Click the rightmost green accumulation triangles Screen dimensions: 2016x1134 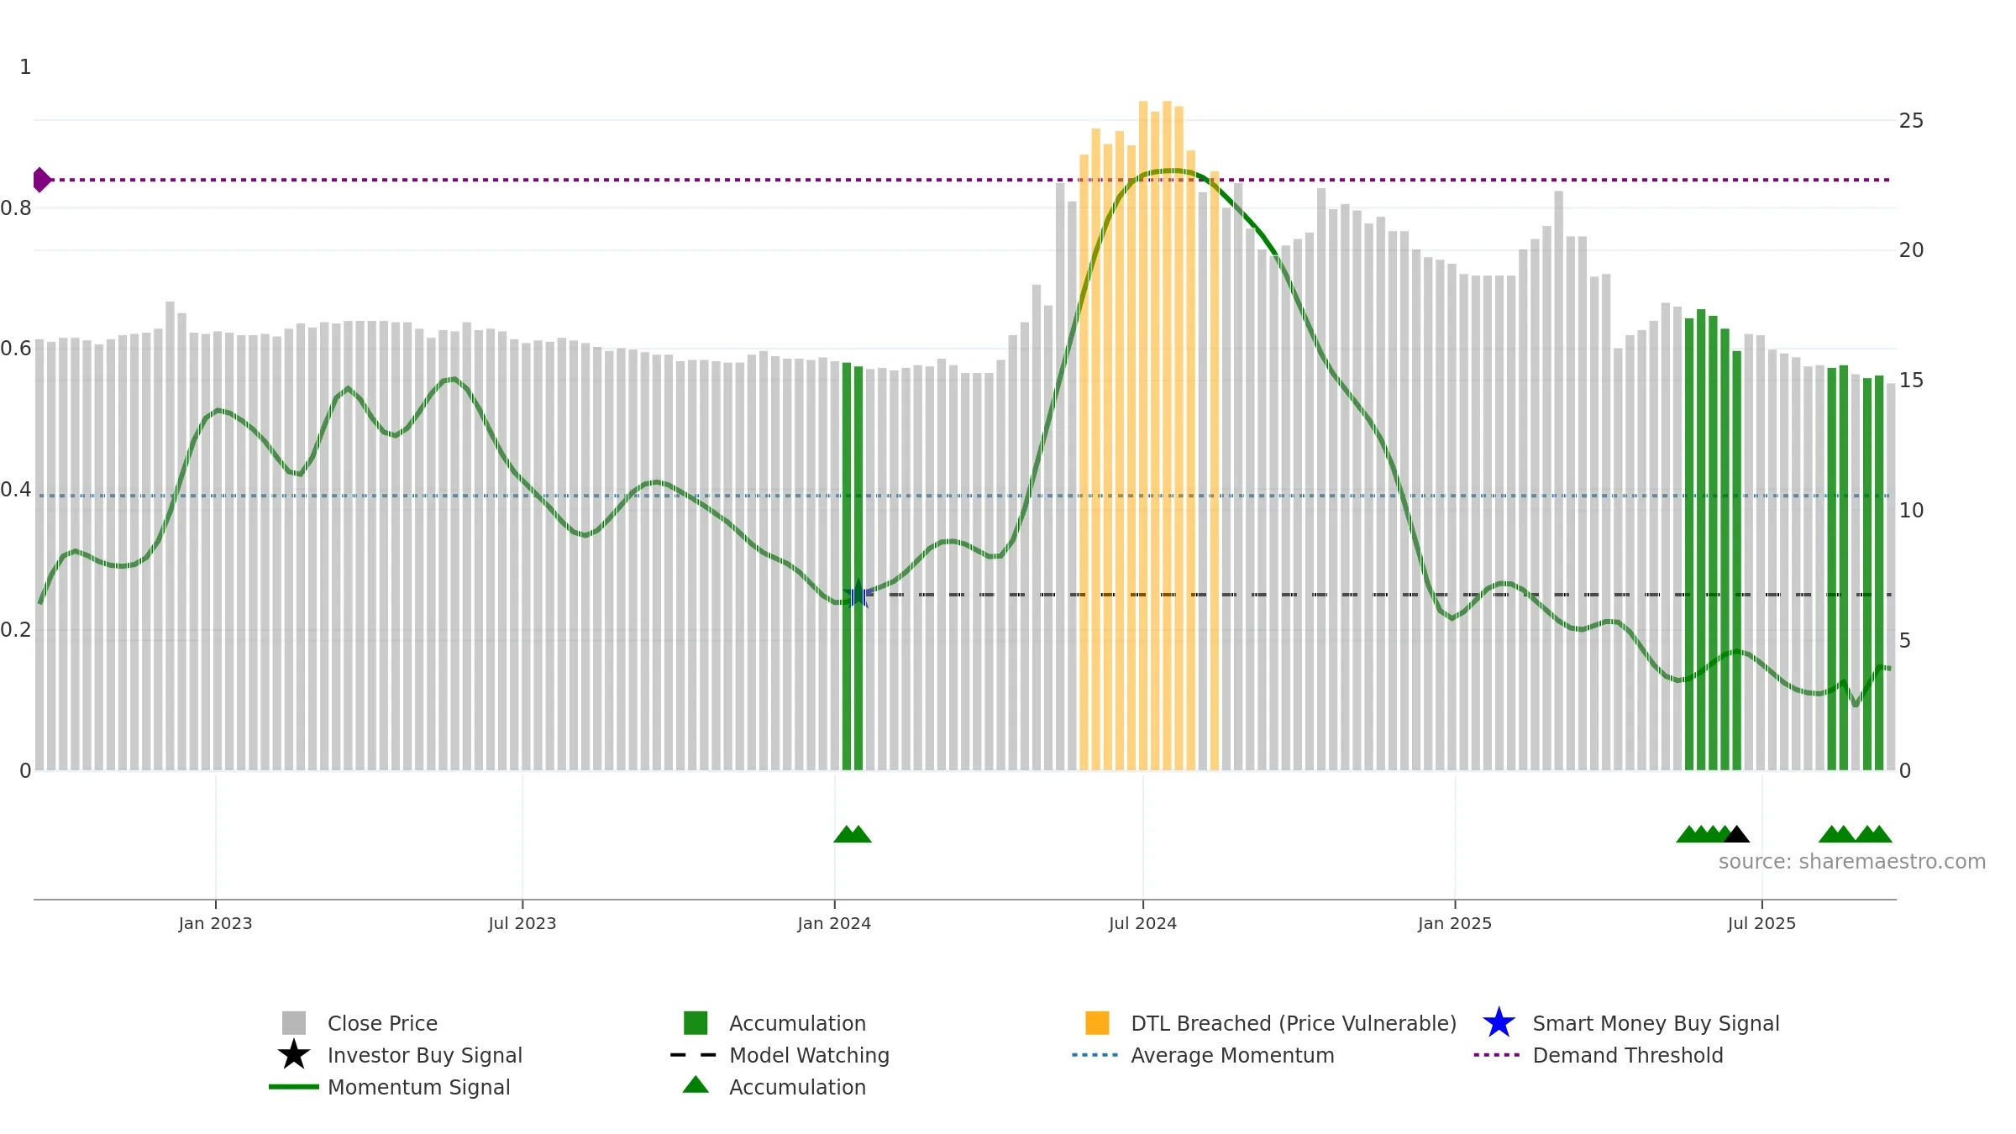(x=1856, y=834)
